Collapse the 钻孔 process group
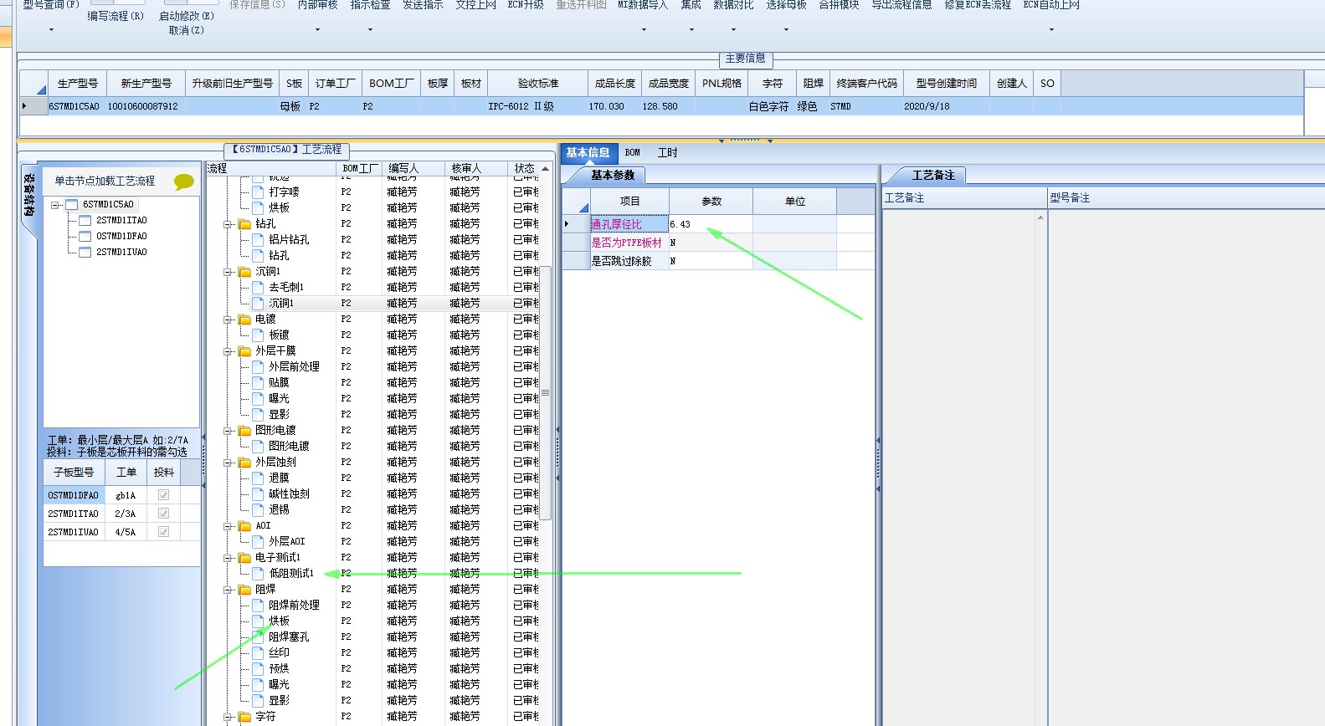The width and height of the screenshot is (1325, 726). [228, 224]
